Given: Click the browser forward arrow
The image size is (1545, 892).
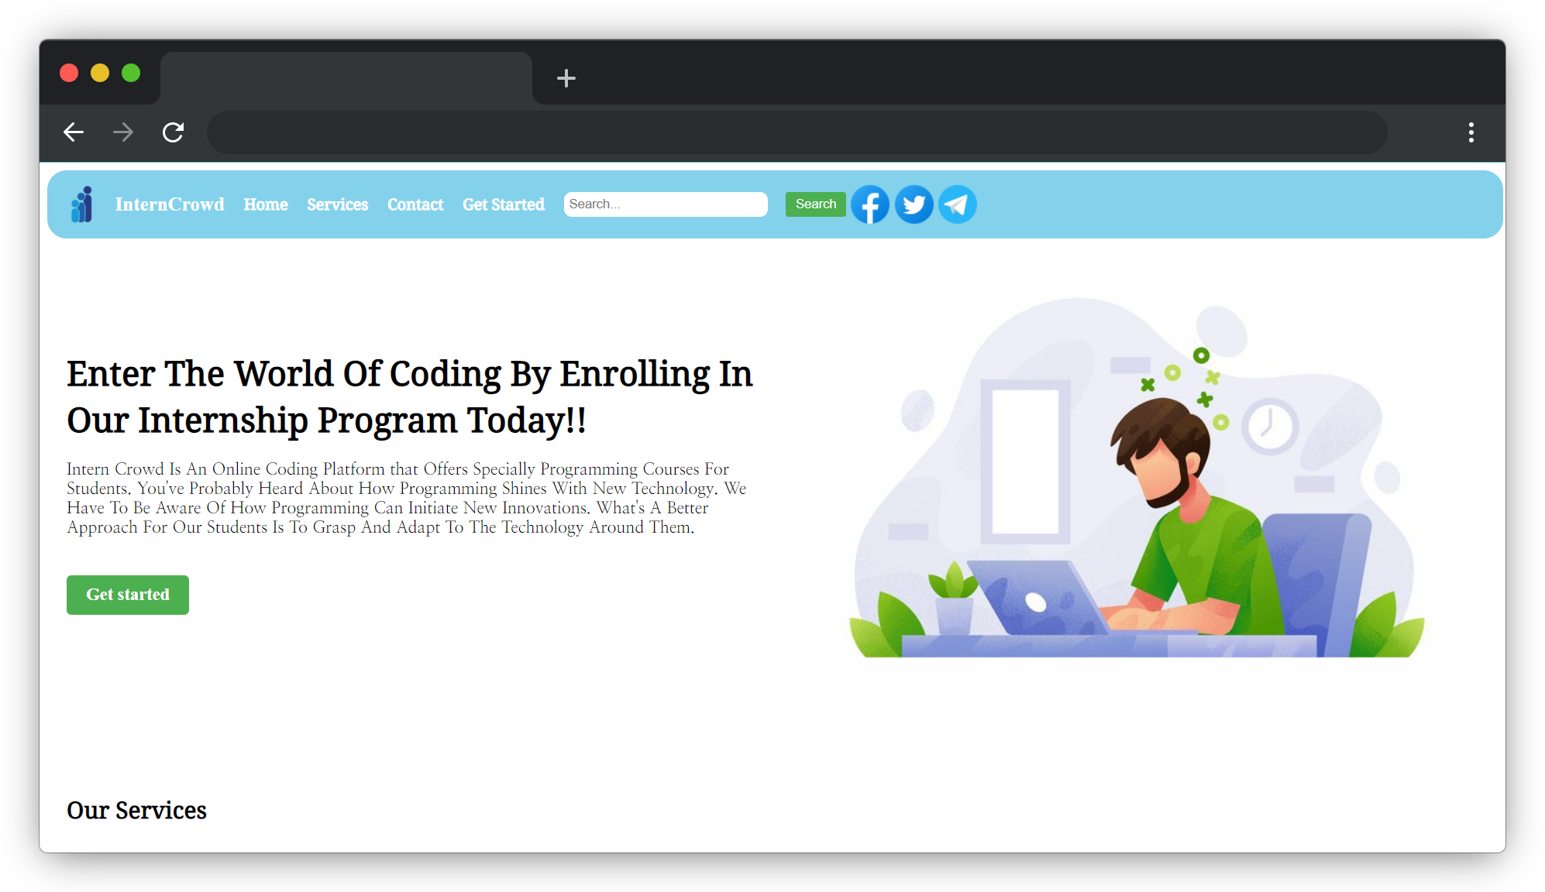Looking at the screenshot, I should pos(123,132).
